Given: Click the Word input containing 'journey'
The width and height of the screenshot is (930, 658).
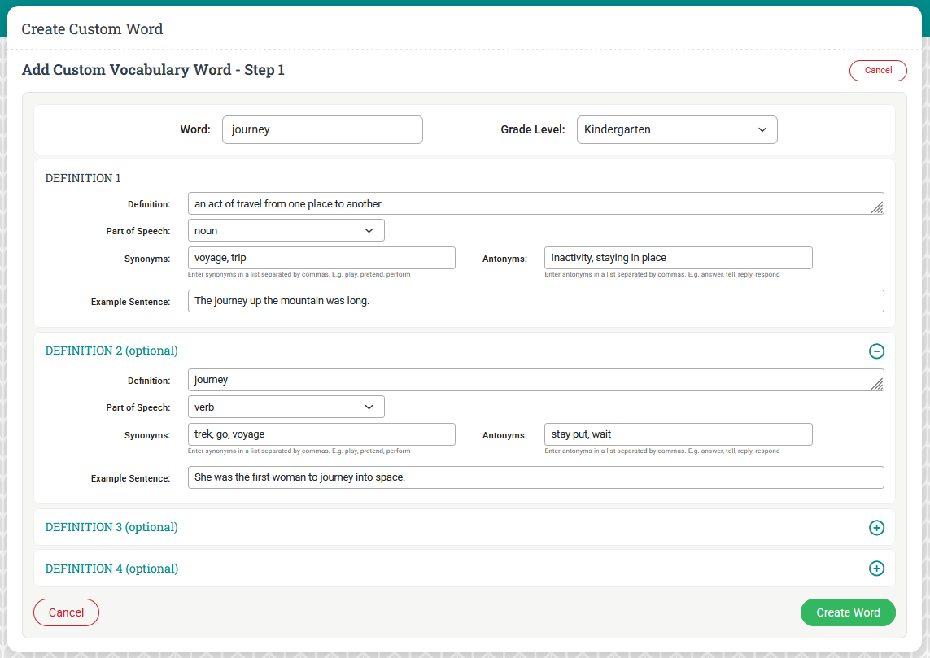Looking at the screenshot, I should pyautogui.click(x=322, y=130).
